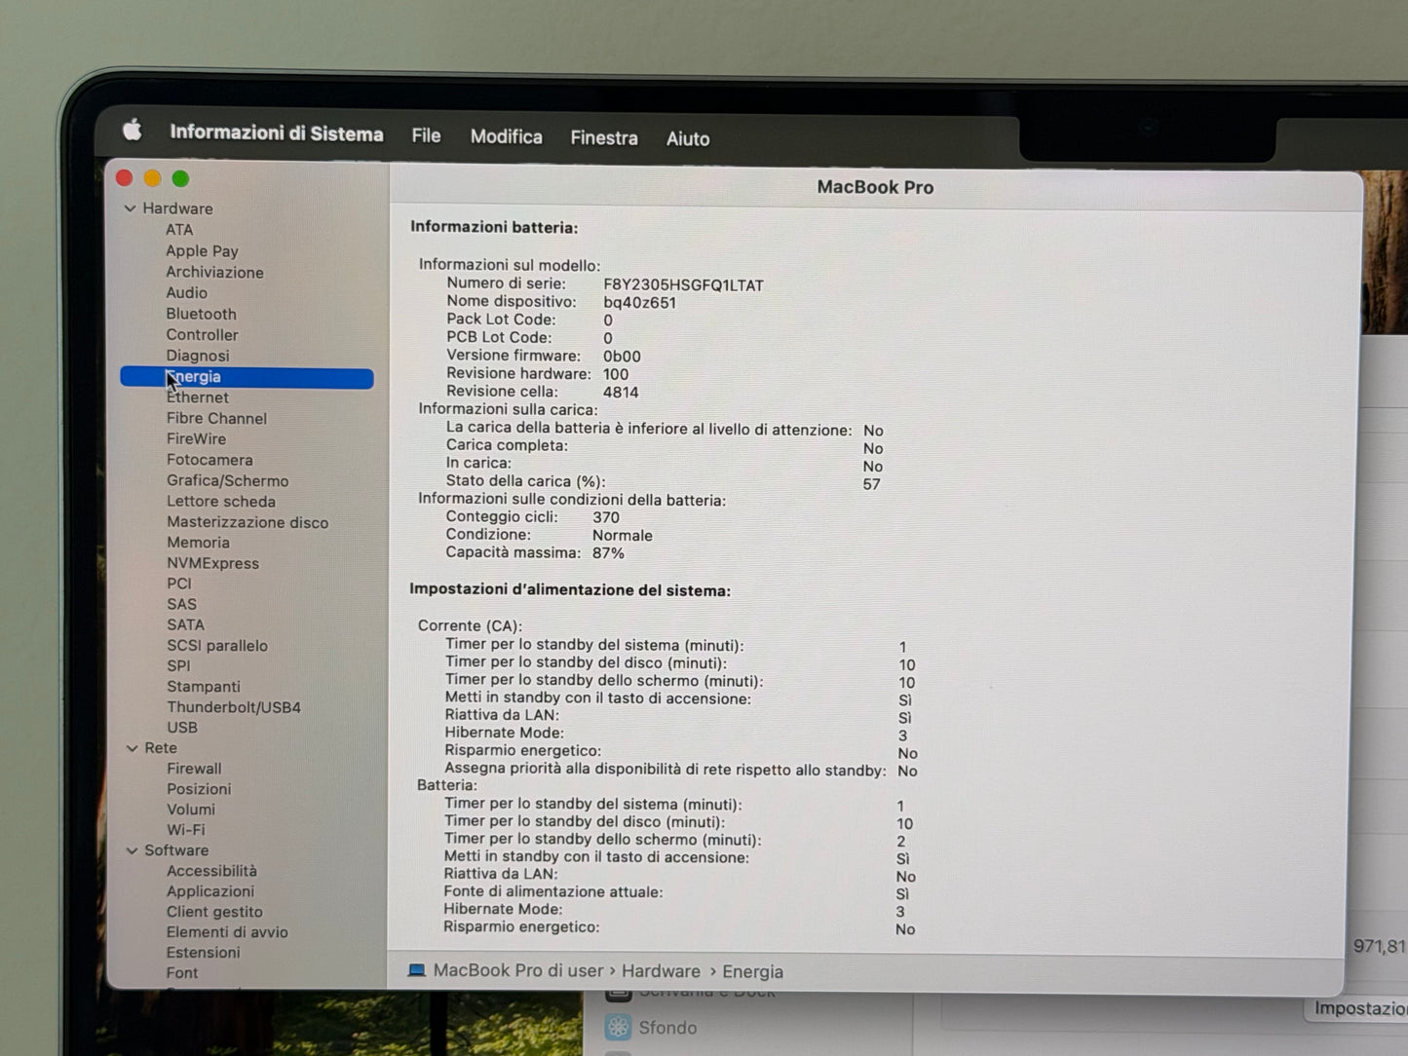The image size is (1408, 1056).
Task: Open the Apple menu
Action: pyautogui.click(x=133, y=130)
